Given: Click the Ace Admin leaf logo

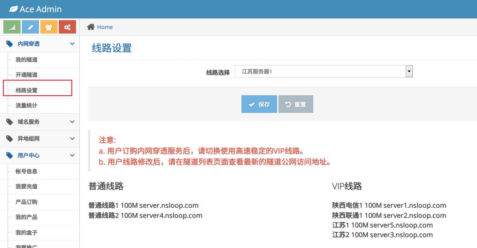Looking at the screenshot, I should [13, 9].
